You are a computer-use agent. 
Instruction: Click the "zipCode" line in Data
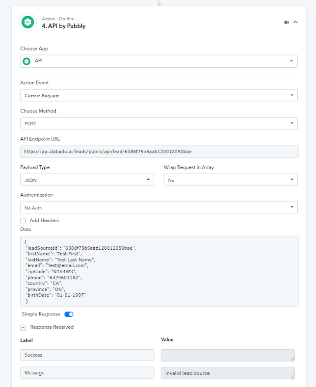(51, 272)
